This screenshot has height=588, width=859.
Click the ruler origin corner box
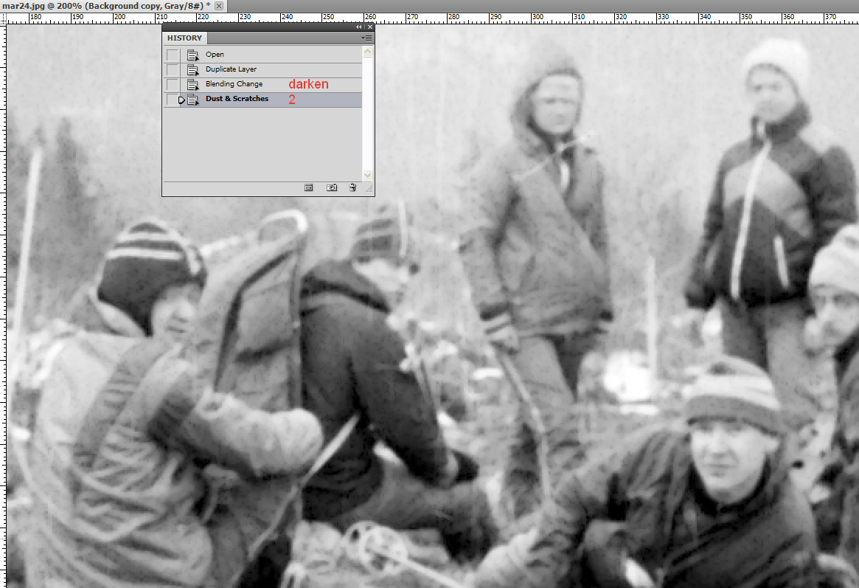3,18
